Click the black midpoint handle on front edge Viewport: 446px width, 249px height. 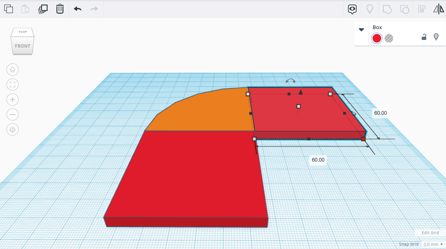pos(309,139)
